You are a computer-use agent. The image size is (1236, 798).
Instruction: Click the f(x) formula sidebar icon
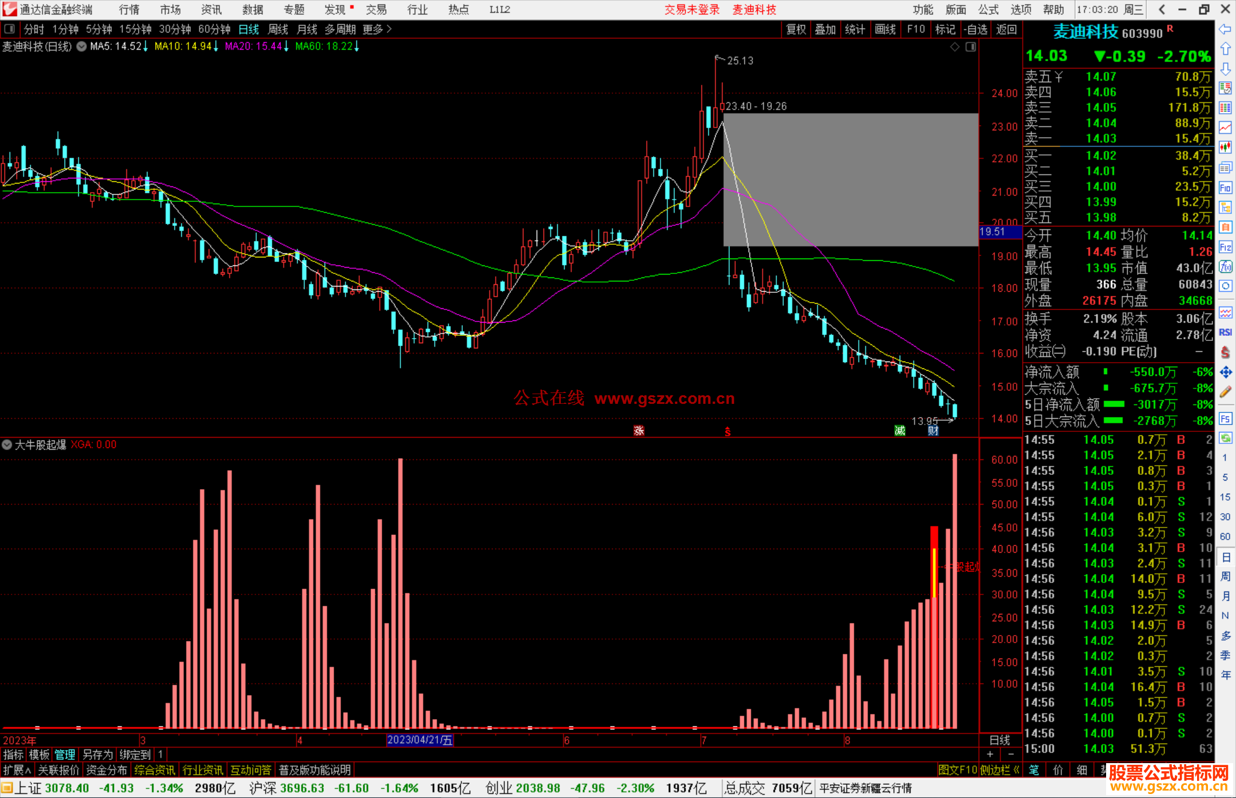click(1225, 267)
